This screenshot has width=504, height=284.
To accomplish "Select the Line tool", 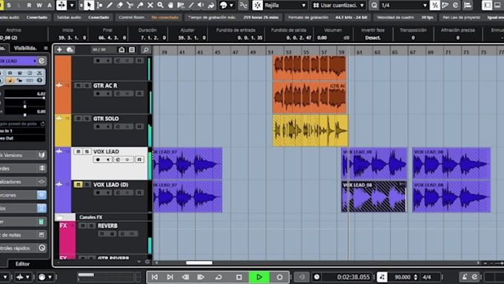I will (x=191, y=5).
